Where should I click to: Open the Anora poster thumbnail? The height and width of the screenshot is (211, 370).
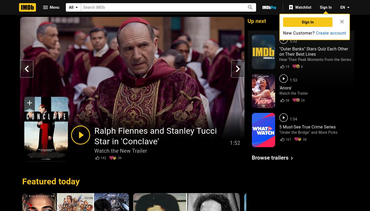click(263, 91)
